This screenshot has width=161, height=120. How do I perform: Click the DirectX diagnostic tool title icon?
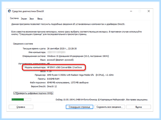pos(9,11)
